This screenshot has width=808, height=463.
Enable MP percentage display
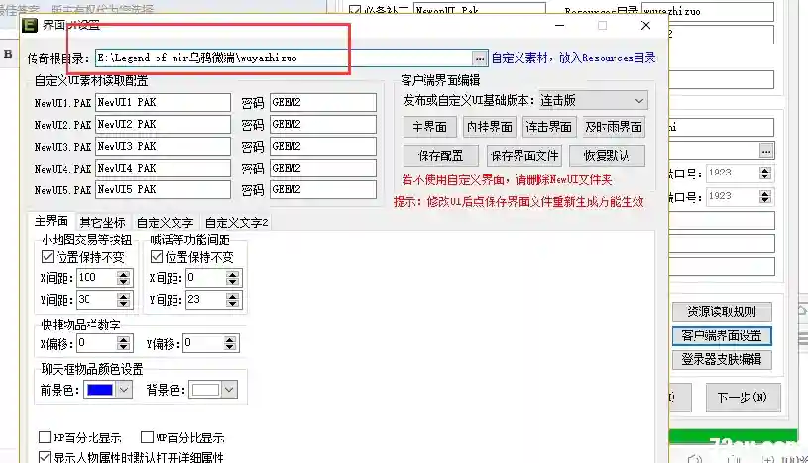[148, 438]
